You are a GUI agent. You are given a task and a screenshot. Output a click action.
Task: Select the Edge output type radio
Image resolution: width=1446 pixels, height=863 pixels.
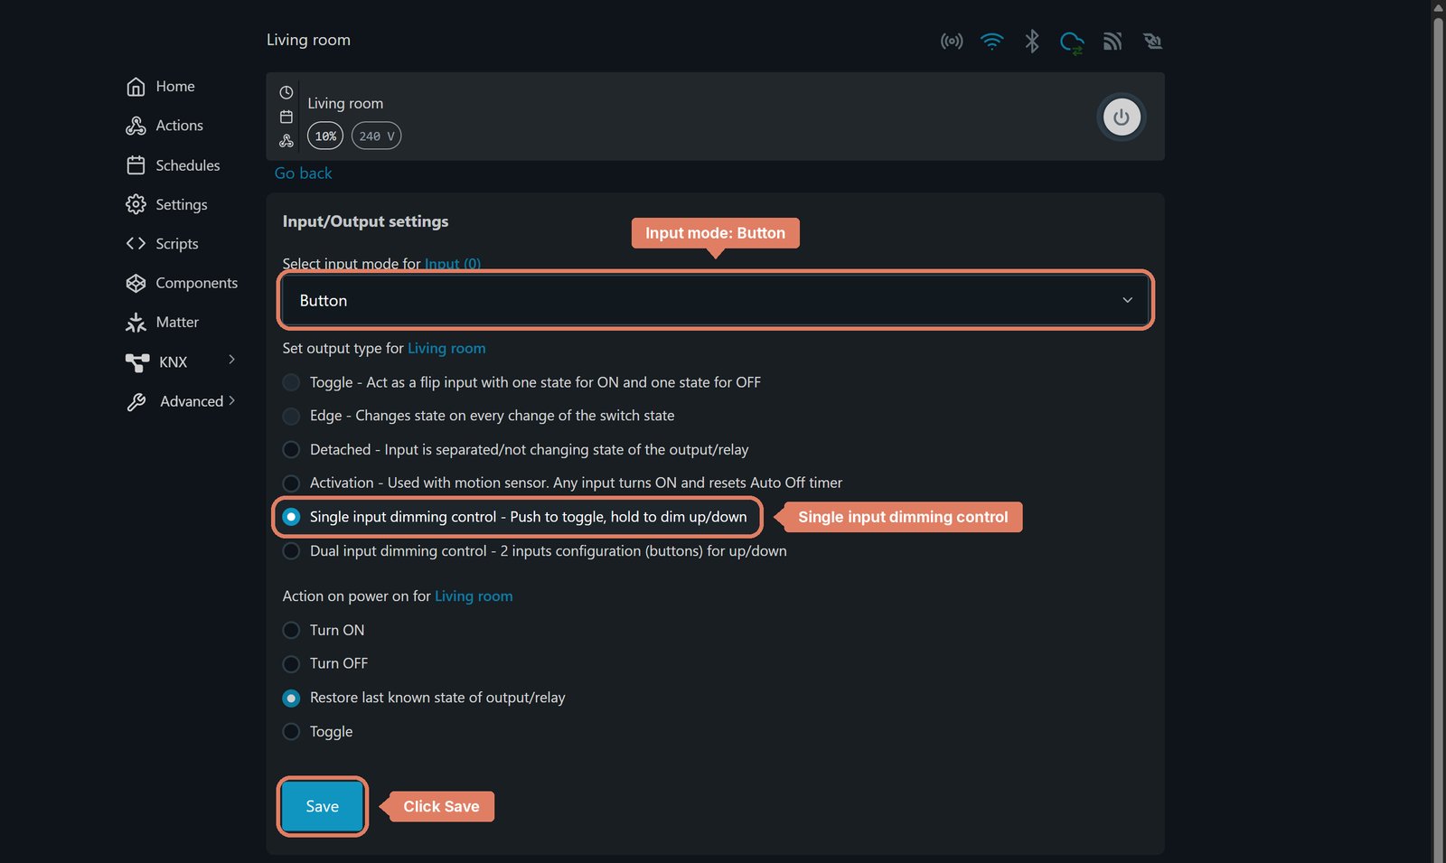coord(291,416)
